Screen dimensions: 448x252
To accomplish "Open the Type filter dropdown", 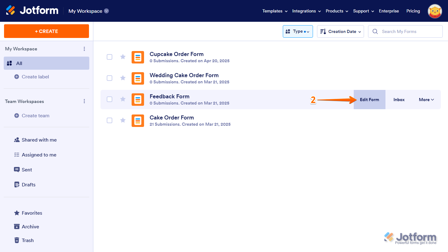I will tap(298, 31).
